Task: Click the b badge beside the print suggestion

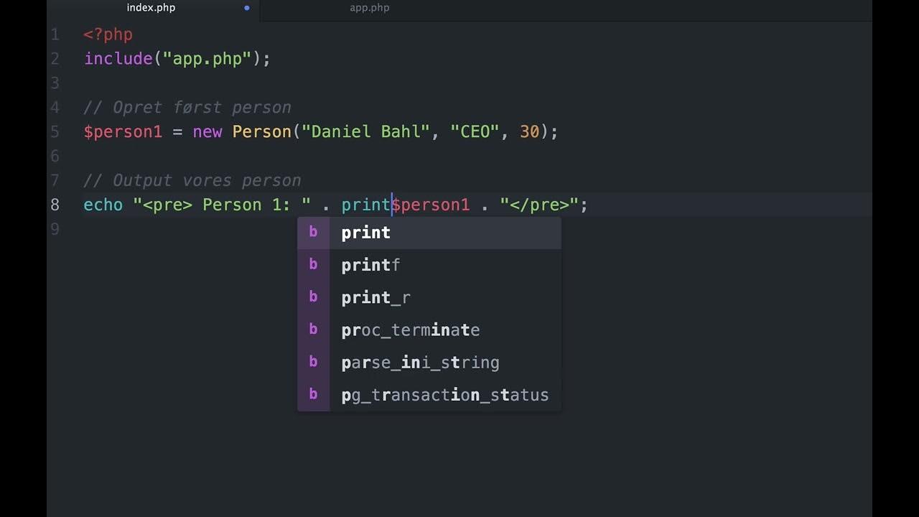Action: click(314, 232)
